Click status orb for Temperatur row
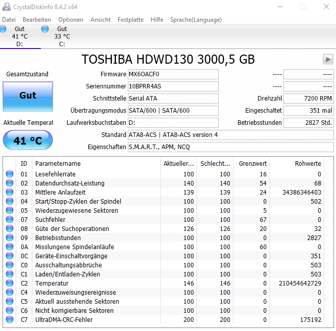The width and height of the screenshot is (336, 331). 10,283
